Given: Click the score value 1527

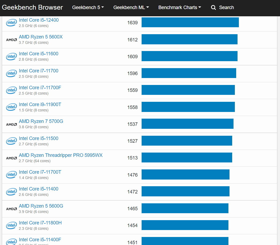Looking at the screenshot, I should [x=133, y=141].
